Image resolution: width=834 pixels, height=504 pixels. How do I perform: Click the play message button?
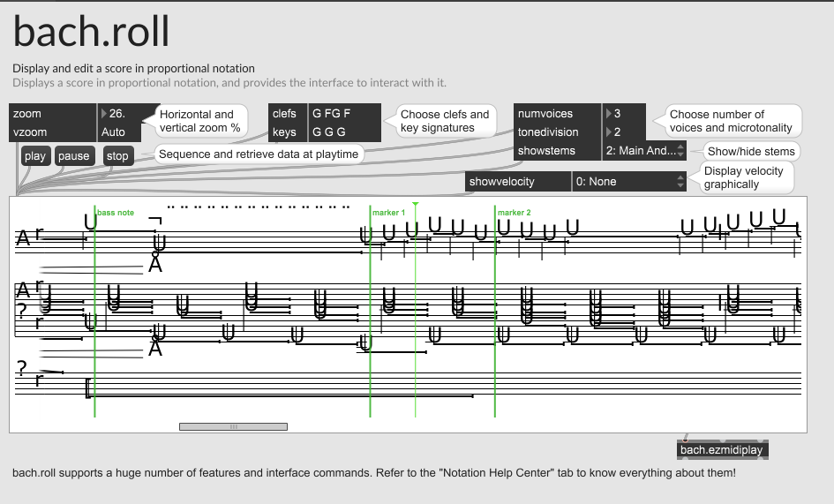[35, 156]
